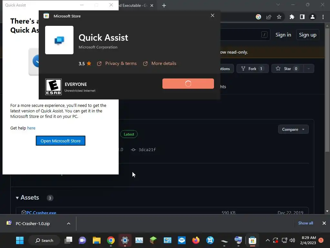Viewport: 330px width, 248px height.
Task: Click the Microsoft Store title logo icon
Action: click(x=46, y=16)
